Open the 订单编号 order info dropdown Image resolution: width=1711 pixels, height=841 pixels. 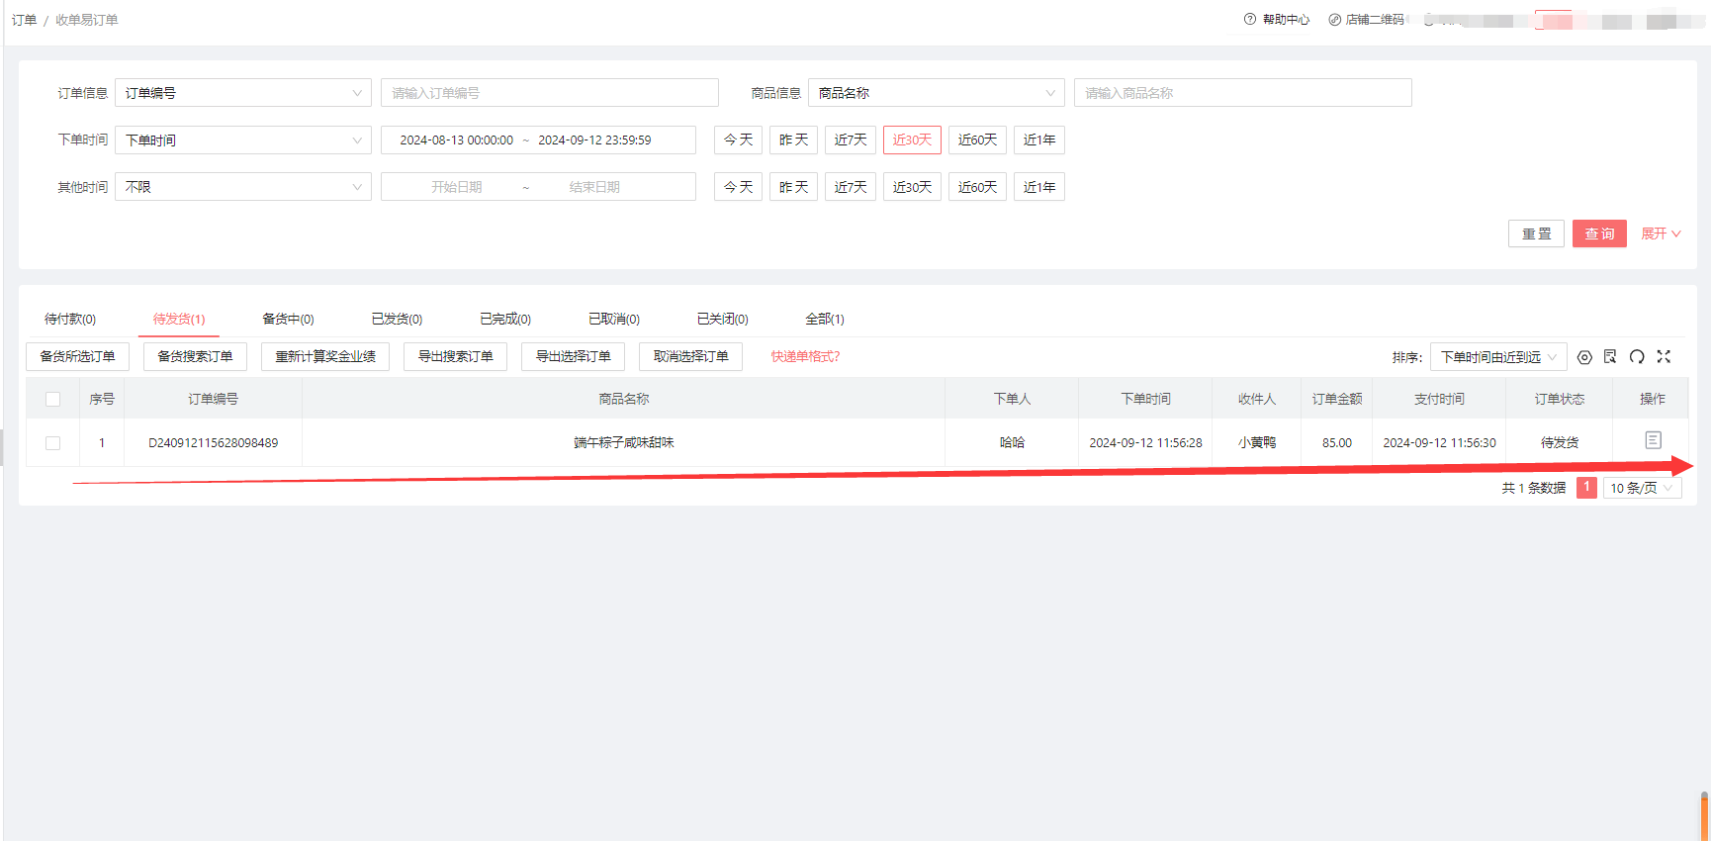pyautogui.click(x=243, y=93)
